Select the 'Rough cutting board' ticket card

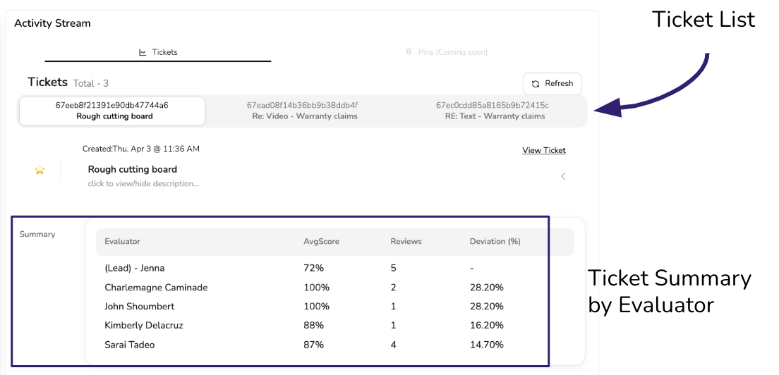pyautogui.click(x=112, y=111)
